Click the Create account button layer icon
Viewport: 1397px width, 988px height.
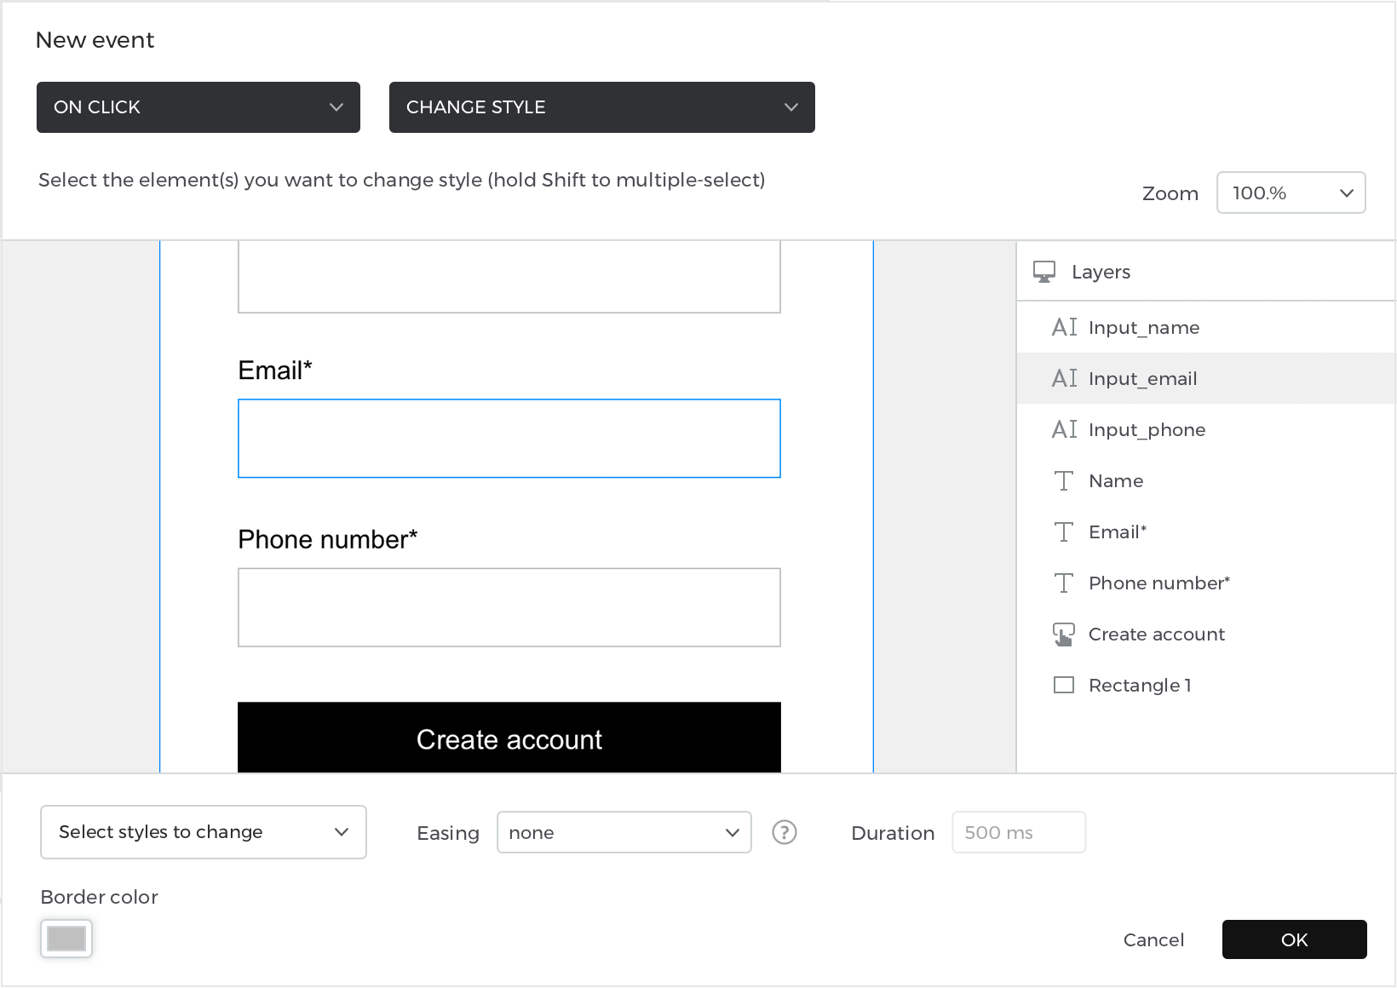pos(1063,635)
